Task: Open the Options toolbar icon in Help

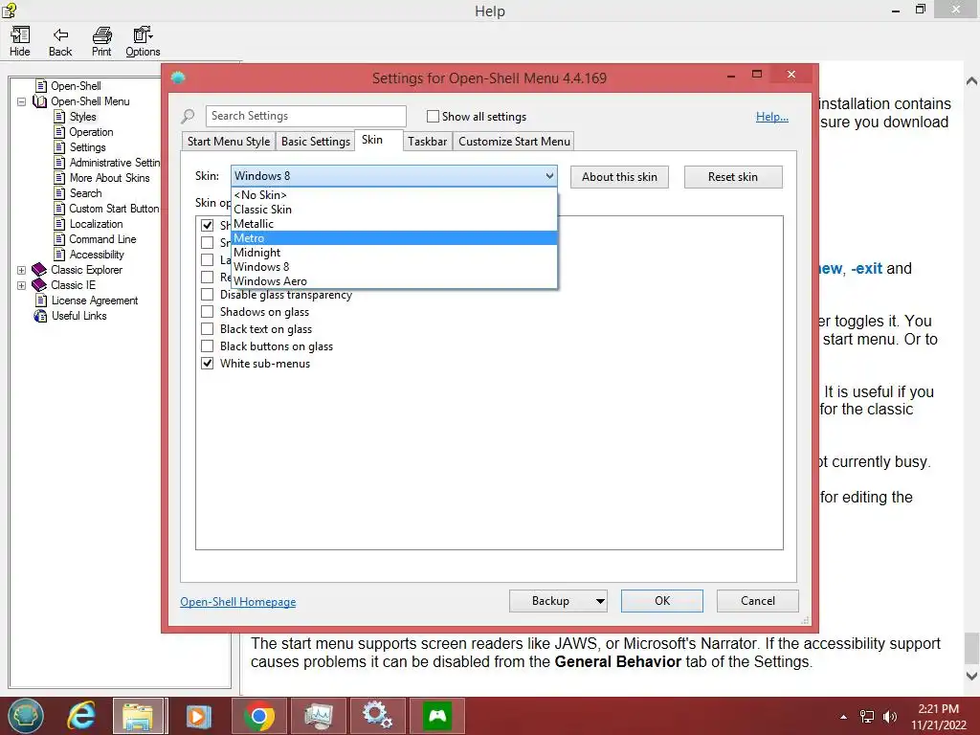Action: (143, 35)
